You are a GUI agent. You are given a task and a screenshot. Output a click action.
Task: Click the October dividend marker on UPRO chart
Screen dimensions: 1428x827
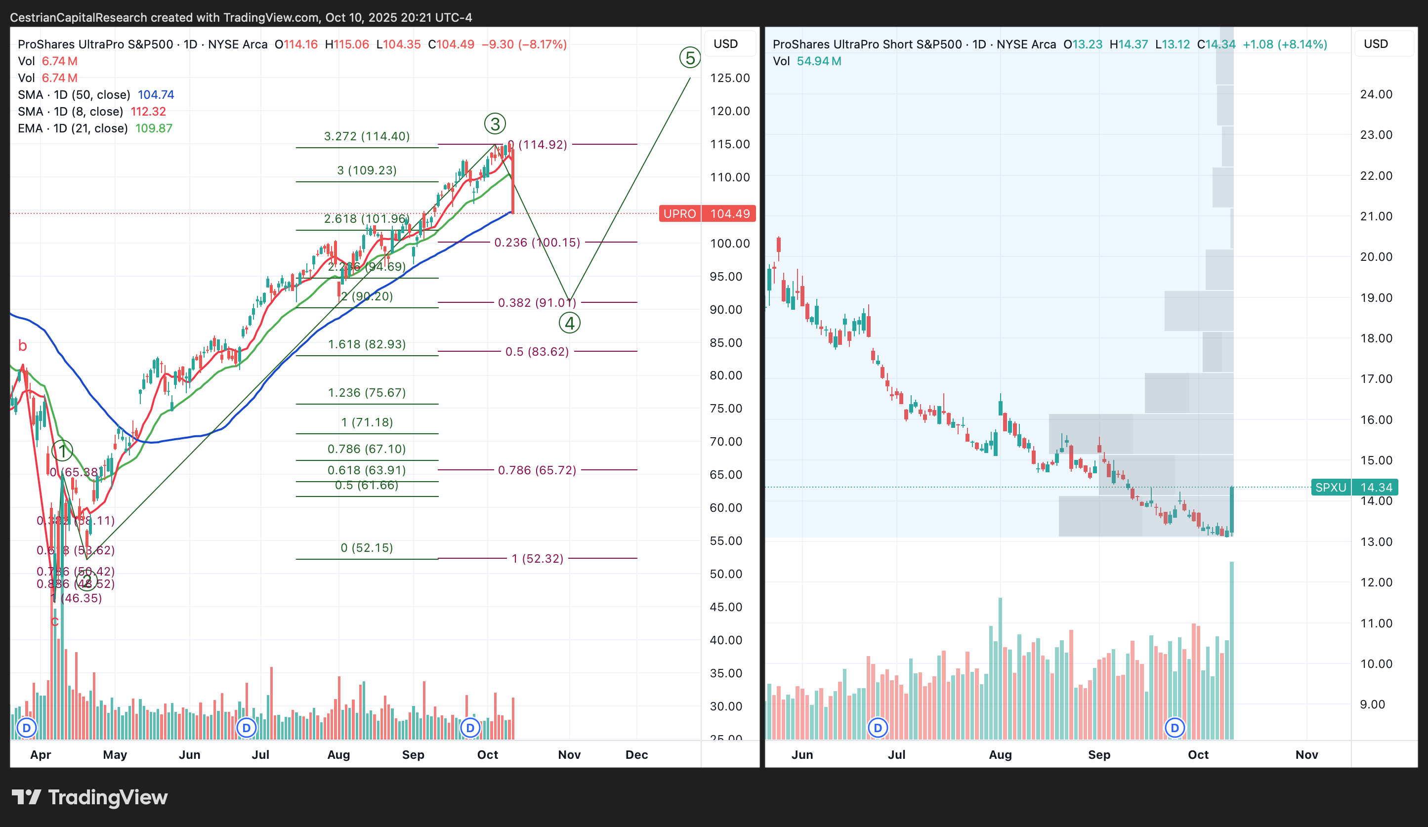click(x=470, y=728)
